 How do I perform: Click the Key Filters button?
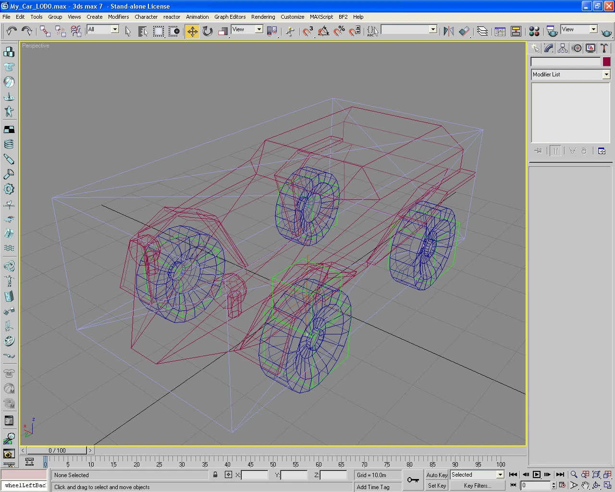coord(477,486)
